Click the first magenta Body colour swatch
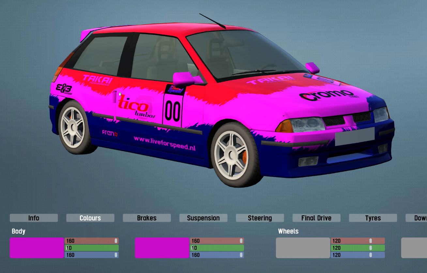Viewport: 427px width, 273px height. coord(37,248)
